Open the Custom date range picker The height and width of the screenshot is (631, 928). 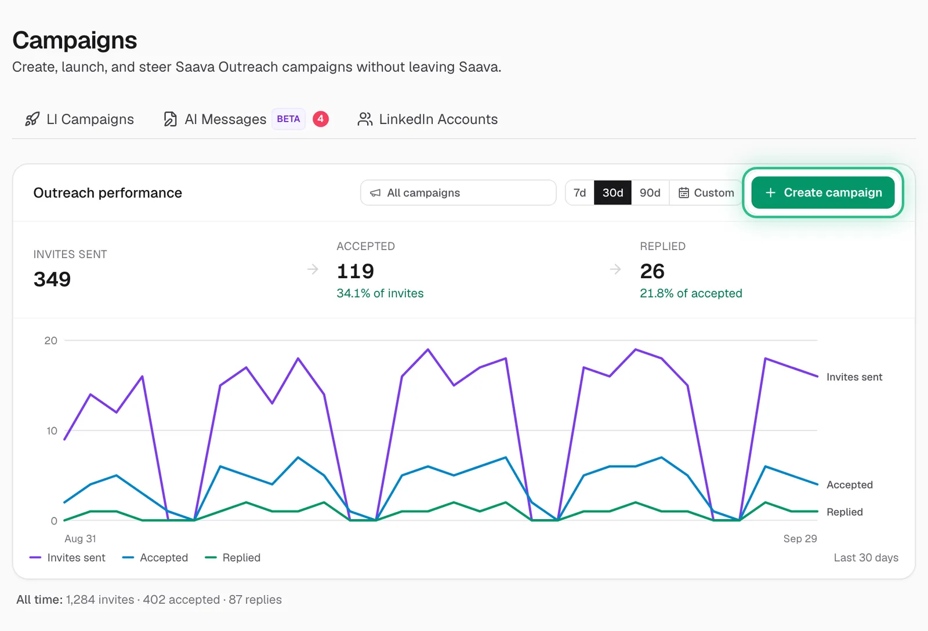point(706,192)
